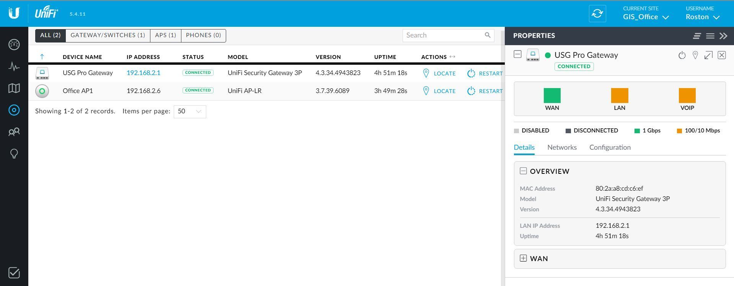Switch to the Networks tab
The image size is (734, 286).
[562, 147]
